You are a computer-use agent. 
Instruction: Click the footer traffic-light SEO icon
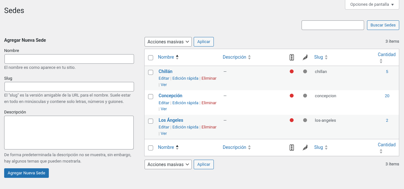[x=292, y=148]
